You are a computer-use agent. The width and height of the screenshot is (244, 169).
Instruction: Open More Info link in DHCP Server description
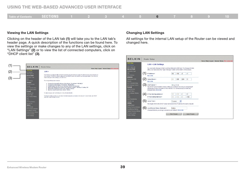coord(159,90)
